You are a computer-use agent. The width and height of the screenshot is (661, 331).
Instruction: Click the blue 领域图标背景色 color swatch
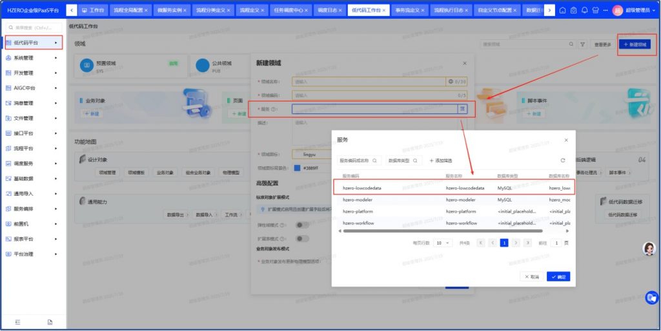pyautogui.click(x=297, y=168)
